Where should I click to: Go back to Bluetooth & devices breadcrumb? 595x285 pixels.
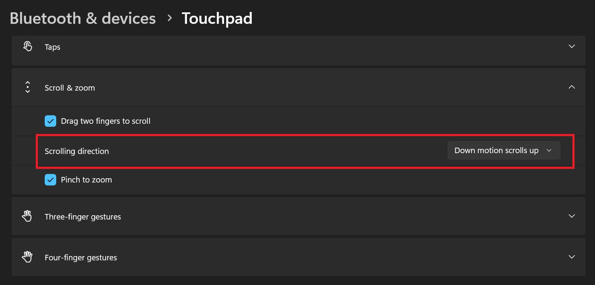click(83, 18)
